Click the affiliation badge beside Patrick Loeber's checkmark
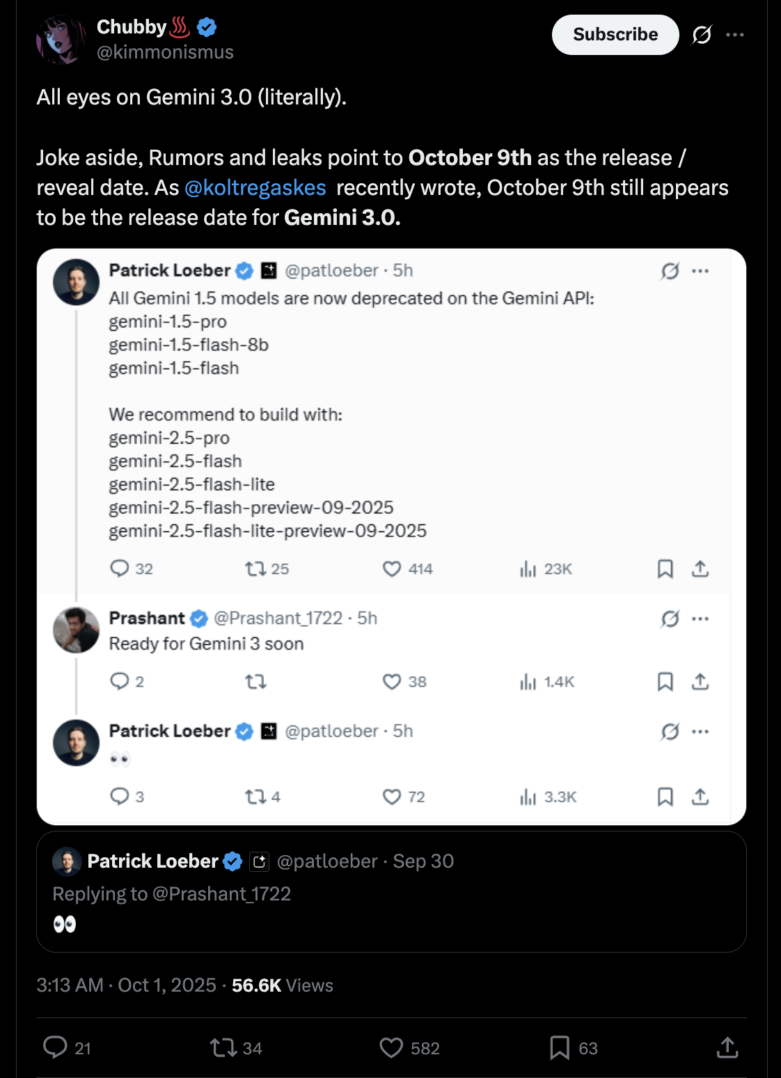 point(260,861)
